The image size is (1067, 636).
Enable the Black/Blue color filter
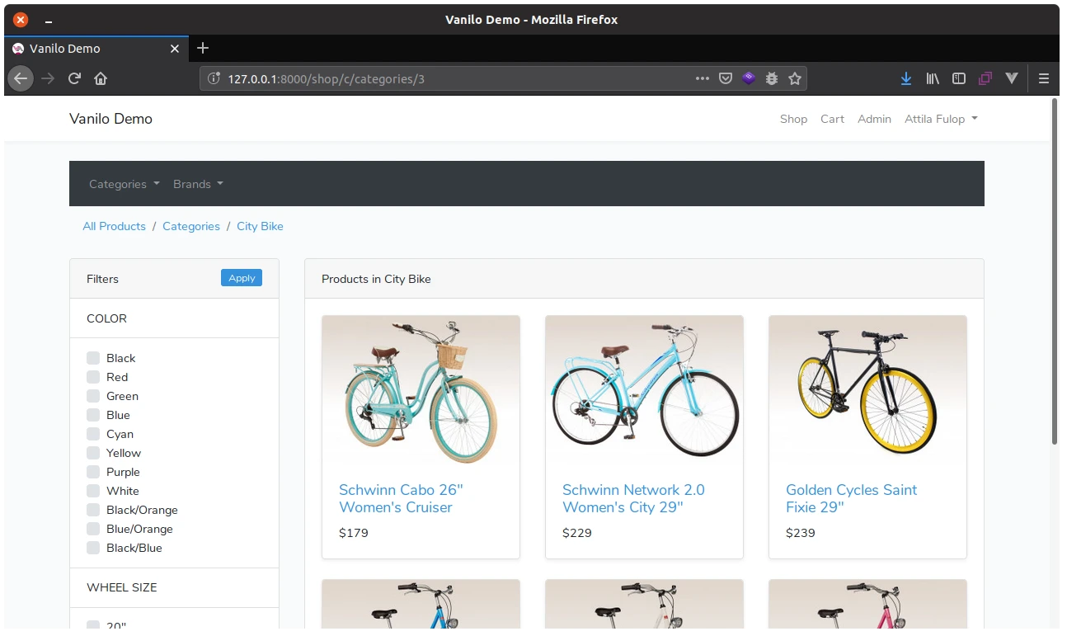pos(93,548)
